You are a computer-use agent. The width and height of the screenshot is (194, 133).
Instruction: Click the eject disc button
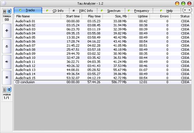coord(7,46)
